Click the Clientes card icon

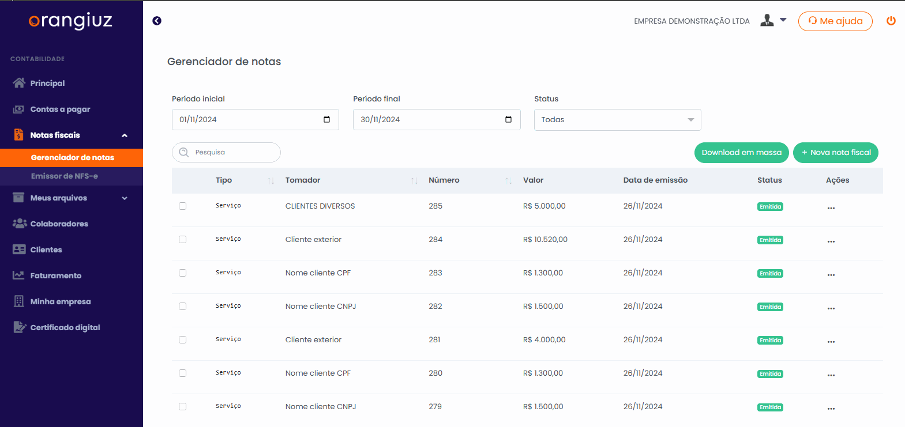point(19,250)
